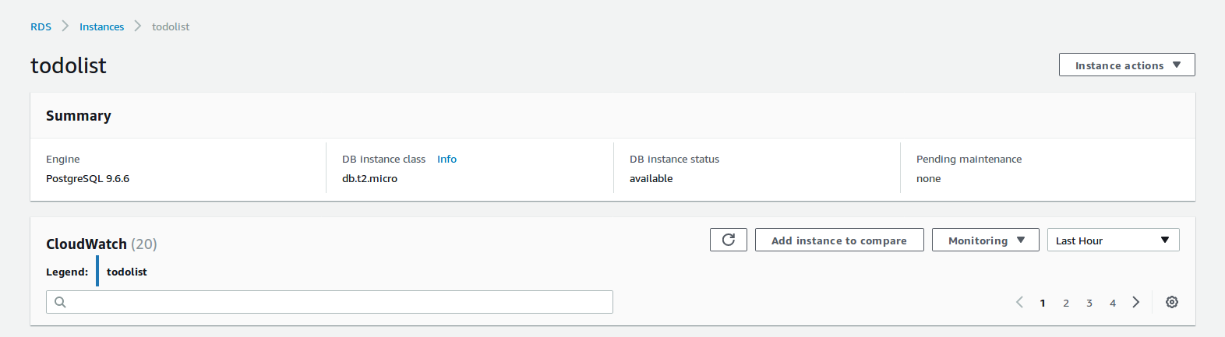Image resolution: width=1225 pixels, height=337 pixels.
Task: Focus the CloudWatch metrics search field
Action: click(335, 302)
